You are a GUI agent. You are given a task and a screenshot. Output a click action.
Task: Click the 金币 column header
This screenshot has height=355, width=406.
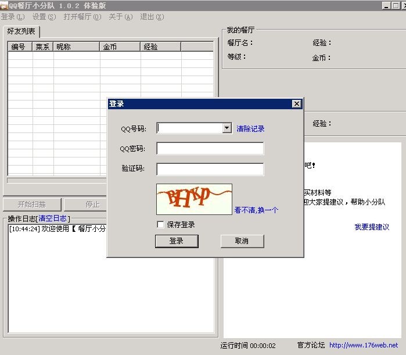[120, 46]
